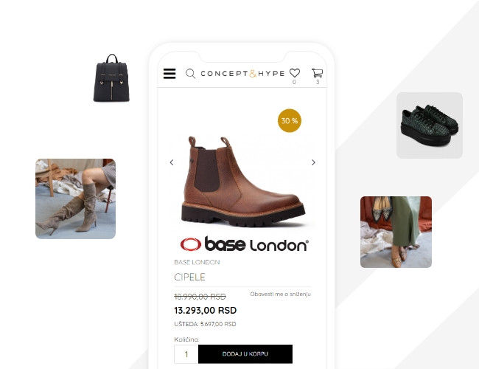Open the shopping cart icon
The image size is (479, 369).
click(x=318, y=73)
